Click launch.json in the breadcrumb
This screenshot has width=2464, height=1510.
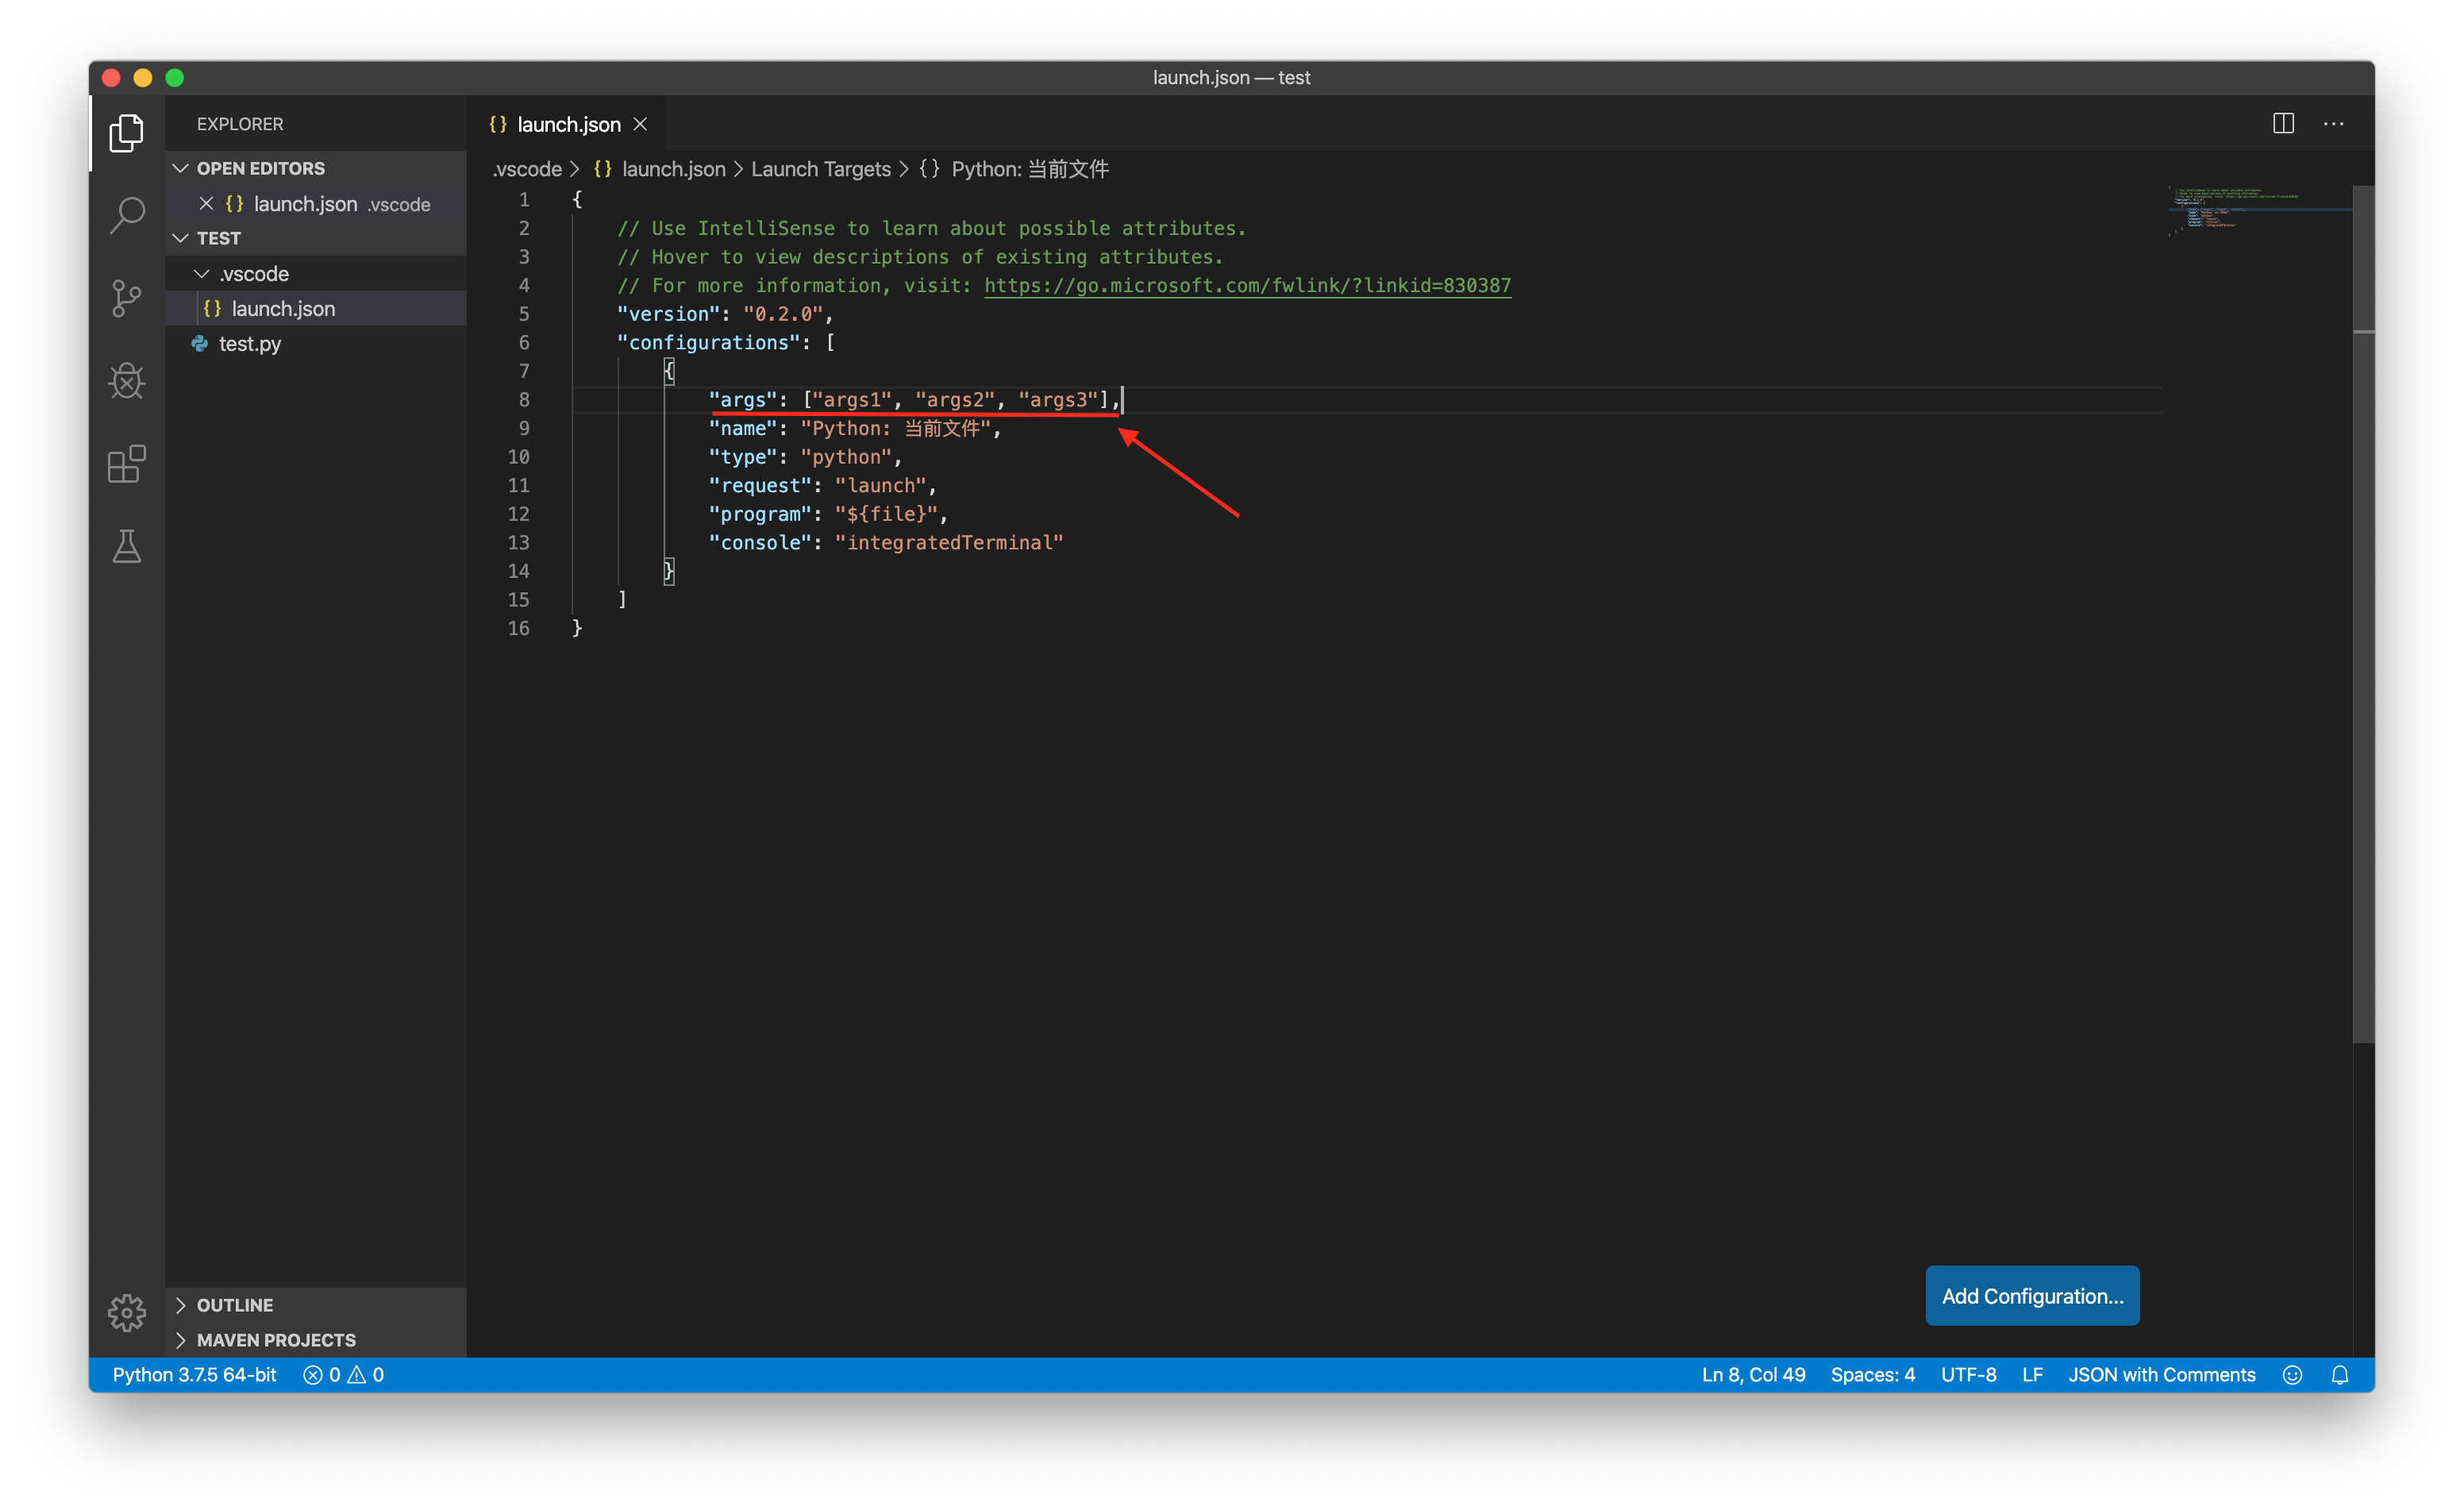point(673,169)
